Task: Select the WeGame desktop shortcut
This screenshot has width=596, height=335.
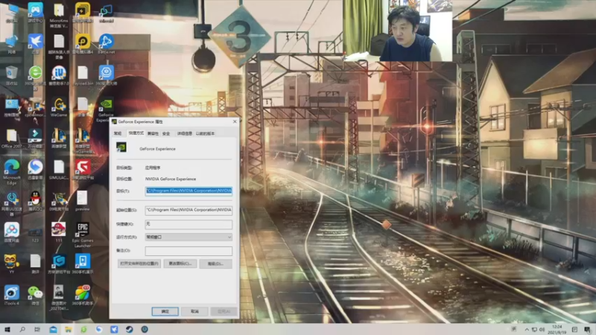Action: 59,107
